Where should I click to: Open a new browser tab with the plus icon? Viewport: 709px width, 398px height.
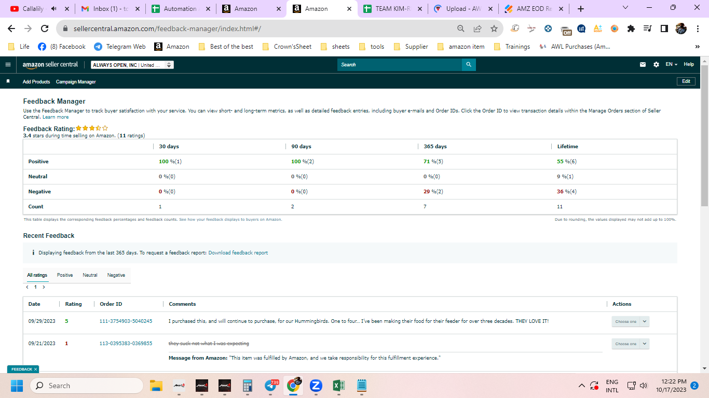click(x=581, y=9)
